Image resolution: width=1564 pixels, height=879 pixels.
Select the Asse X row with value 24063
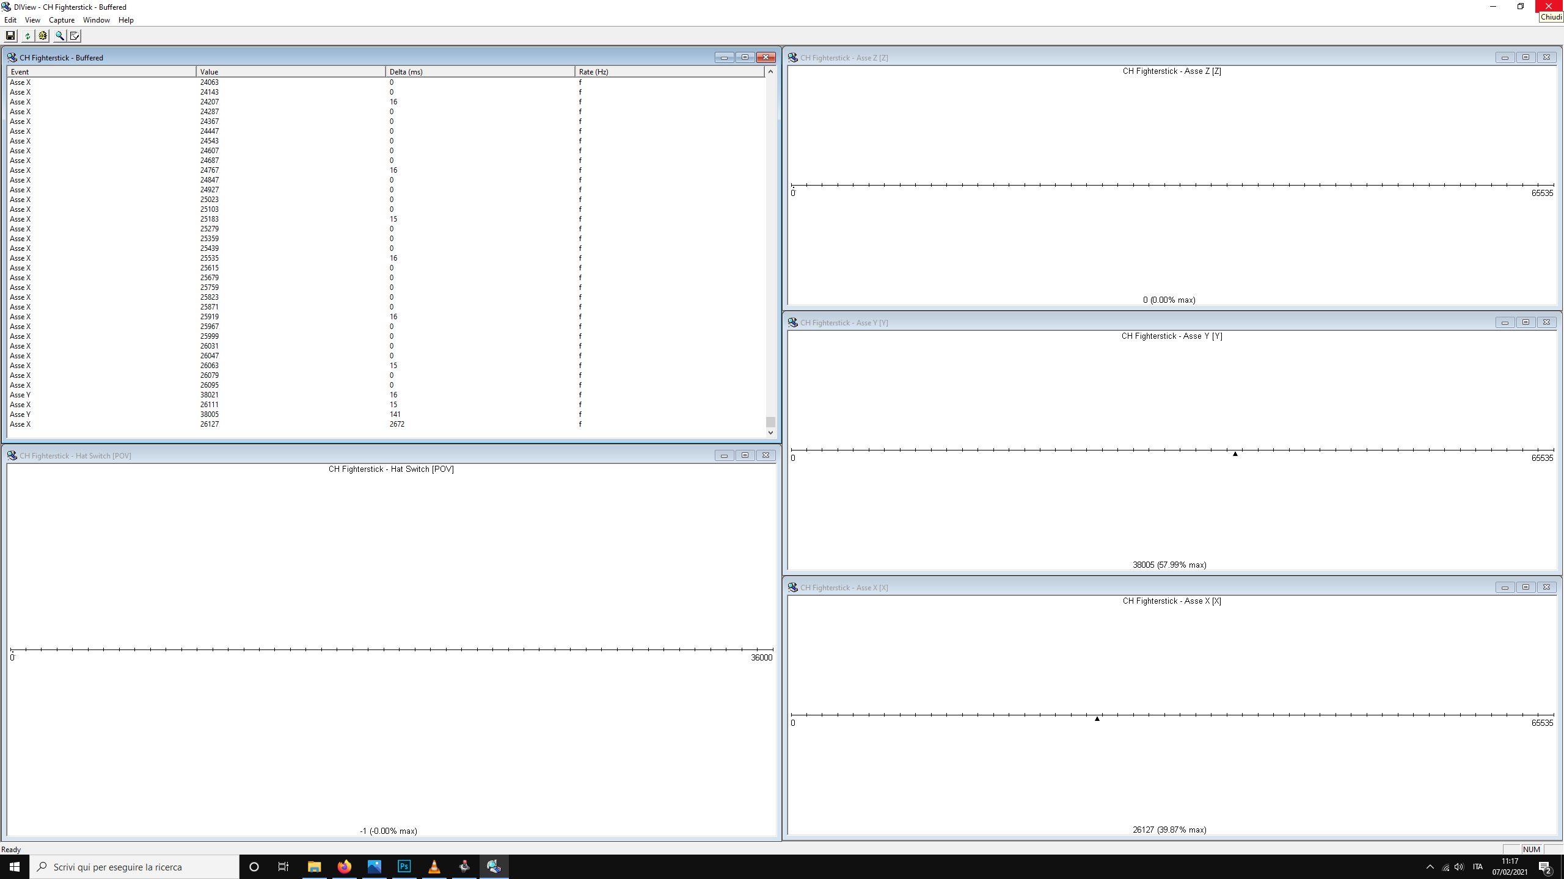pos(386,82)
